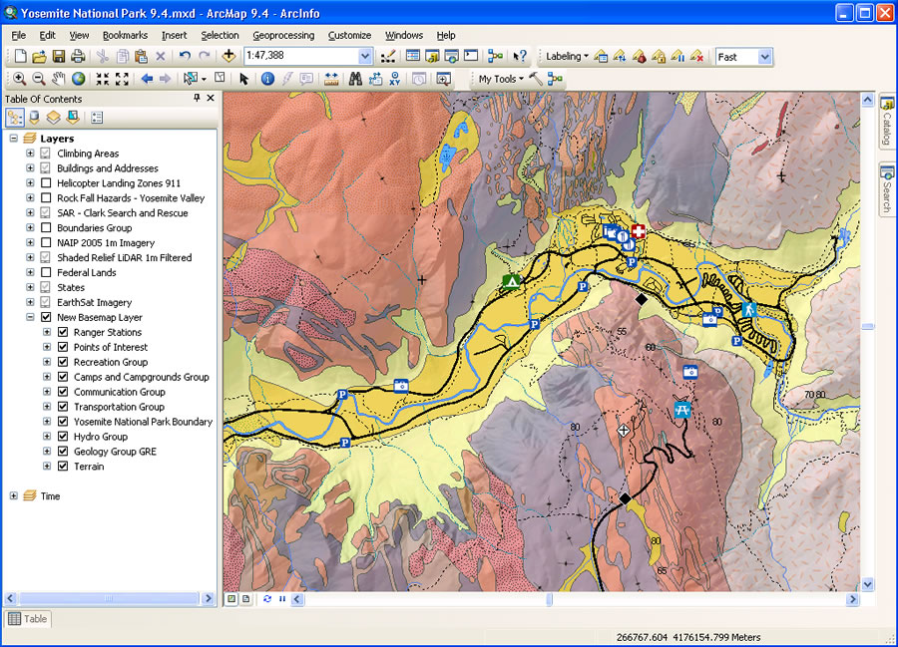Click the red cross medical symbol on map
Viewport: 898px width, 647px height.
coord(638,231)
